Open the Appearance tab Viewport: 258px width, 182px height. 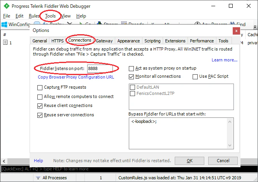click(128, 41)
